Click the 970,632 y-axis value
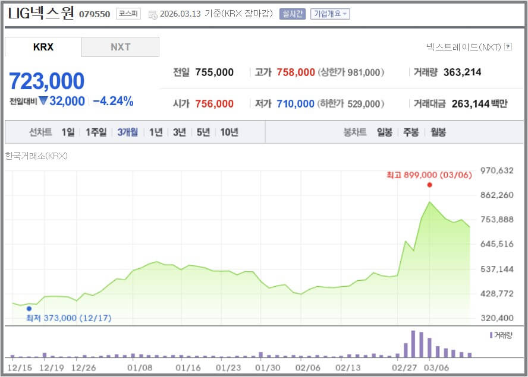528x377 pixels. click(497, 170)
